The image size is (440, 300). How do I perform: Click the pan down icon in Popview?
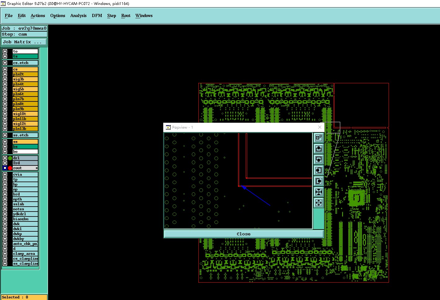click(319, 160)
